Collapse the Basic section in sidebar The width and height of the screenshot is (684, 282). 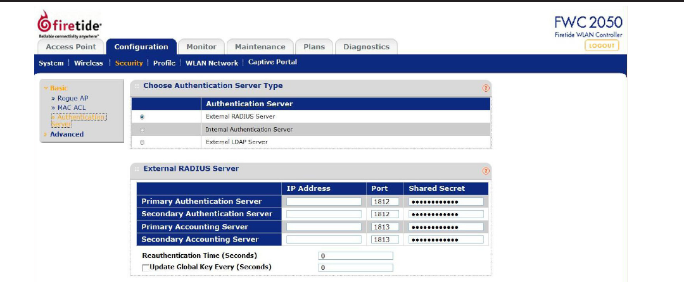[56, 88]
